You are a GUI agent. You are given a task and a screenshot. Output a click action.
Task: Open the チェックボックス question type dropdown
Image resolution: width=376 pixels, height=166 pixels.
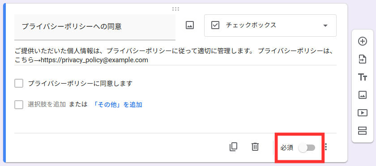[270, 26]
